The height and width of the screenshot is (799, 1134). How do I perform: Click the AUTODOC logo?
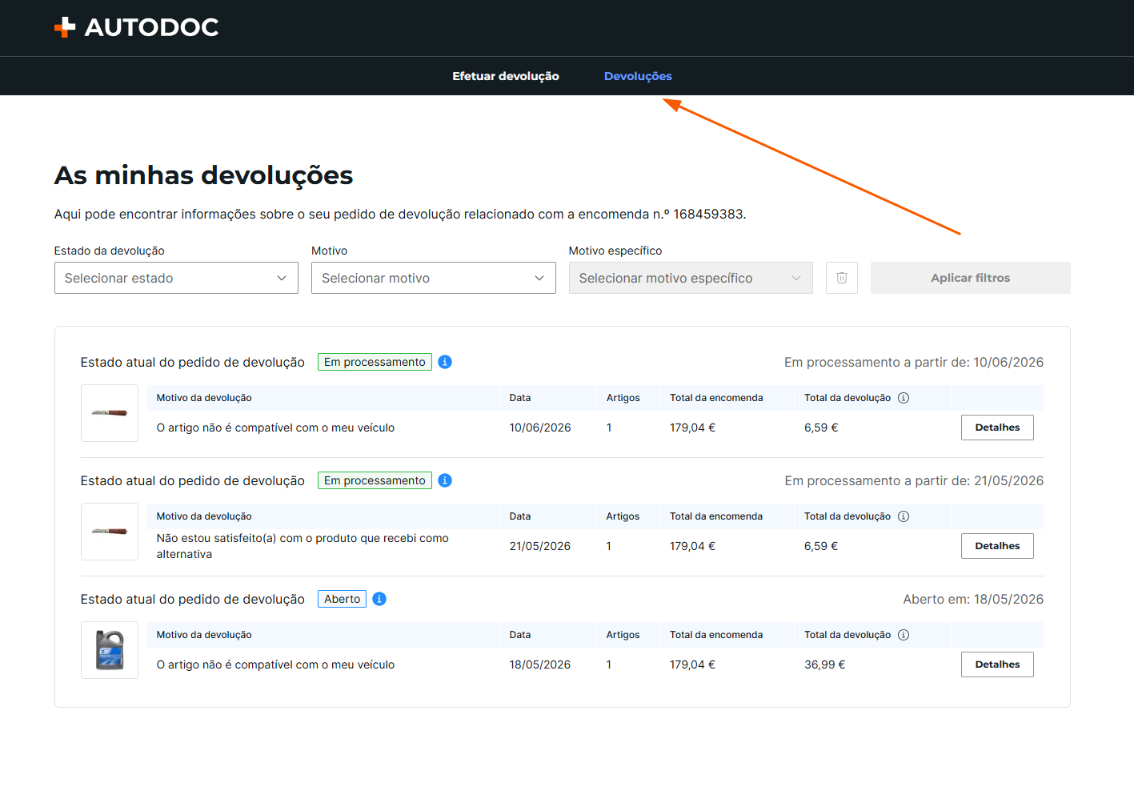coord(137,27)
